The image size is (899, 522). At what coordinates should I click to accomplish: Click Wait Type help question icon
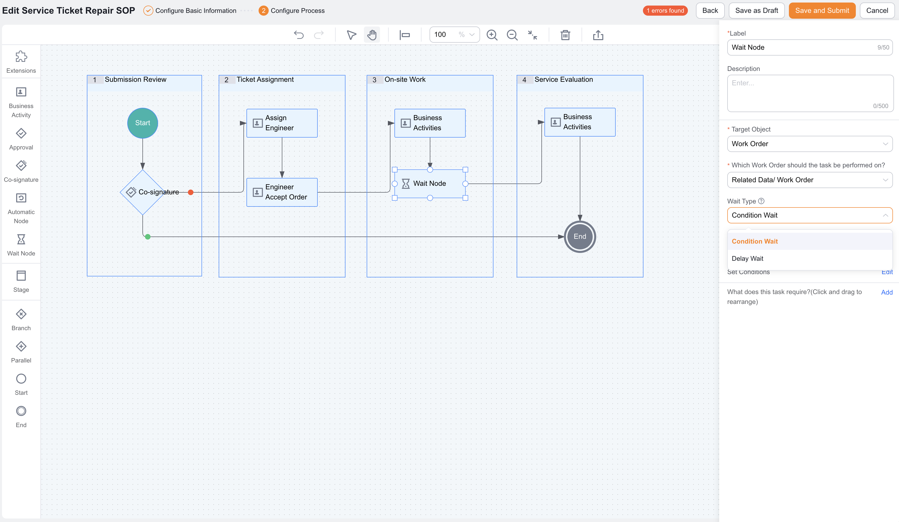pyautogui.click(x=761, y=201)
